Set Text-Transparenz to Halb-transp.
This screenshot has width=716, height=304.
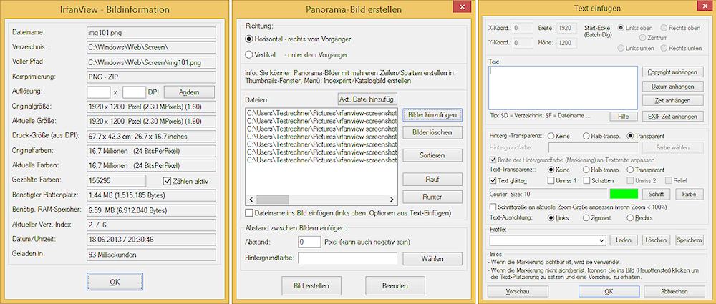click(x=586, y=170)
